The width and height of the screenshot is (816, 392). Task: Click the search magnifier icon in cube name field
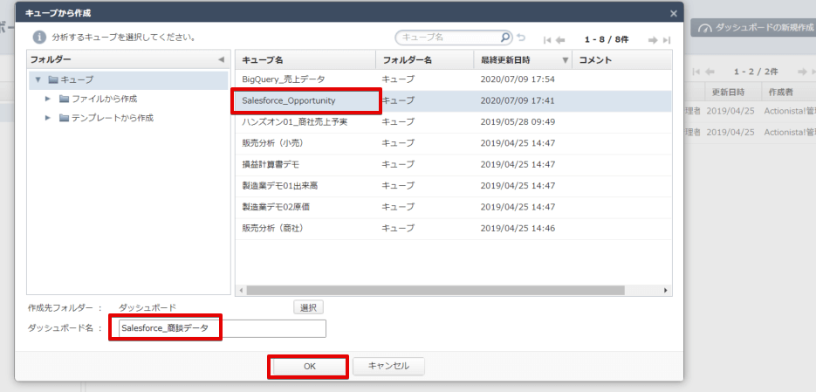tap(504, 38)
